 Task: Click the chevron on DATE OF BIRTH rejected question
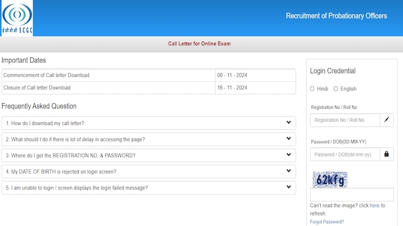point(288,171)
